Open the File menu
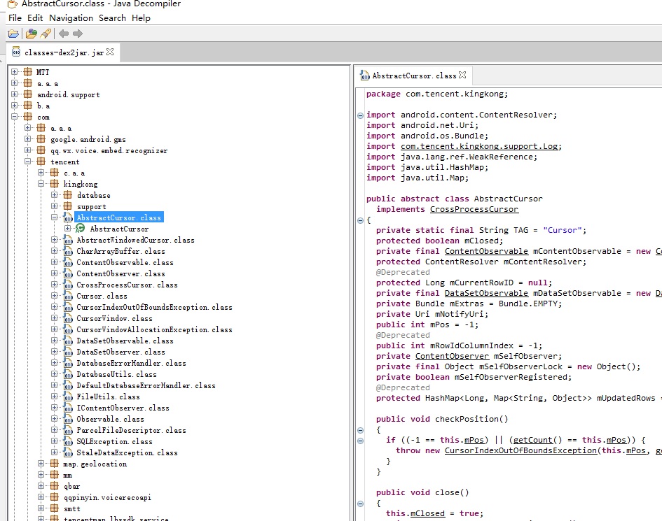The width and height of the screenshot is (662, 521). [x=15, y=18]
